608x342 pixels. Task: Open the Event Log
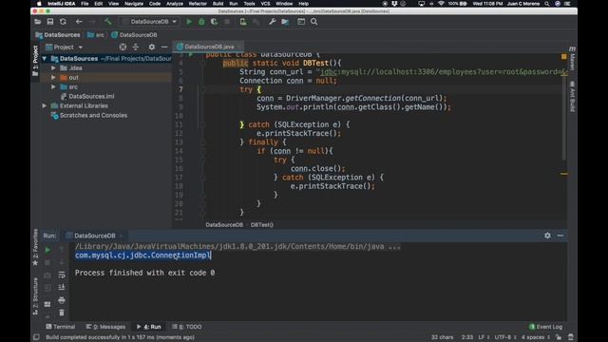point(546,327)
